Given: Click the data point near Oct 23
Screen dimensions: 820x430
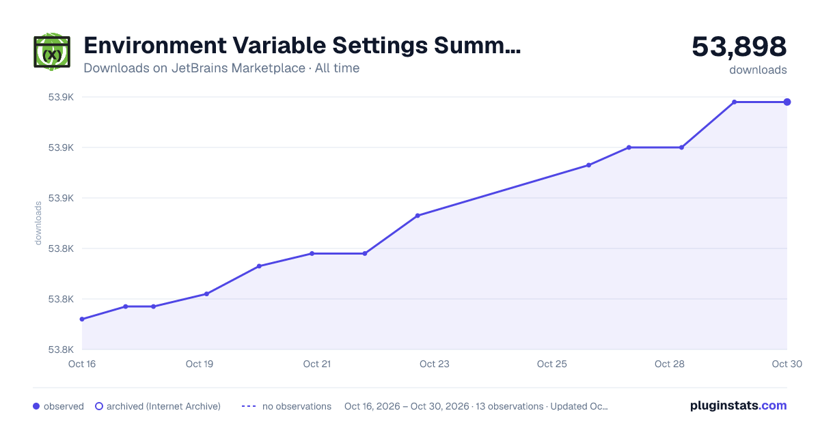Looking at the screenshot, I should pyautogui.click(x=418, y=216).
